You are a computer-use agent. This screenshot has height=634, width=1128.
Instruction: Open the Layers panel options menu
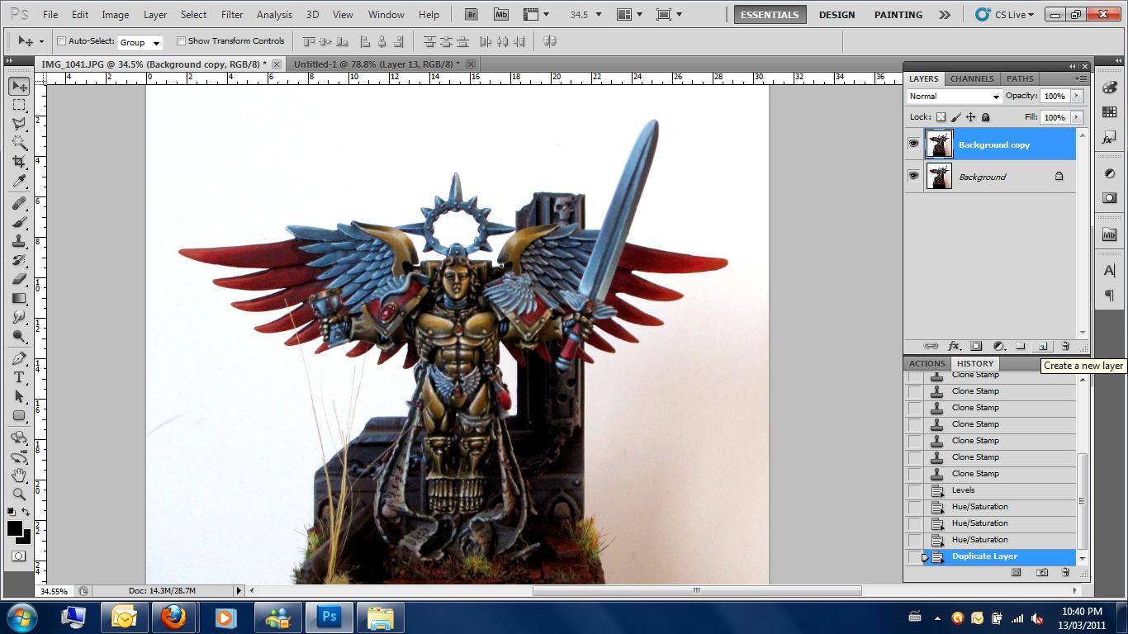click(x=1081, y=78)
